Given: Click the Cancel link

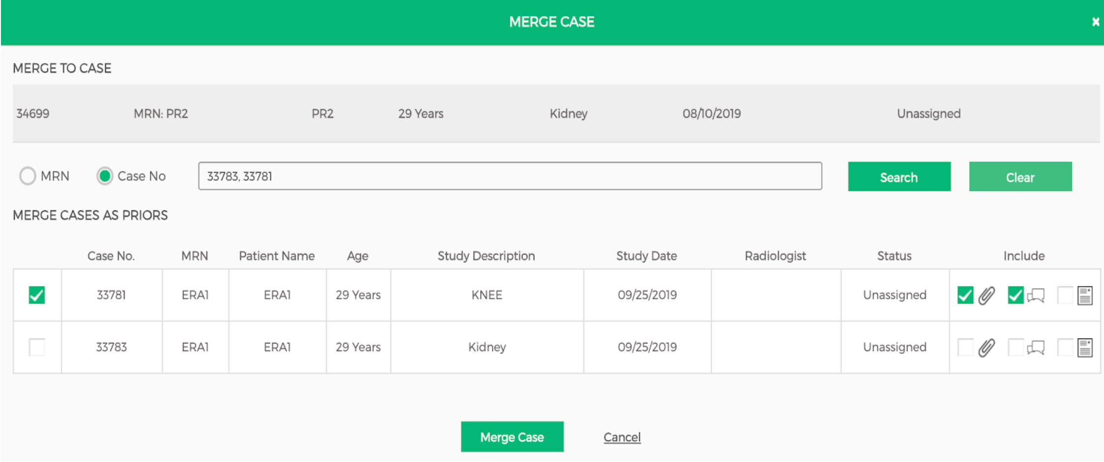Looking at the screenshot, I should 621,437.
